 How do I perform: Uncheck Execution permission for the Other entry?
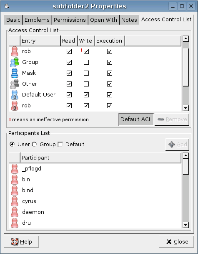tap(110, 84)
